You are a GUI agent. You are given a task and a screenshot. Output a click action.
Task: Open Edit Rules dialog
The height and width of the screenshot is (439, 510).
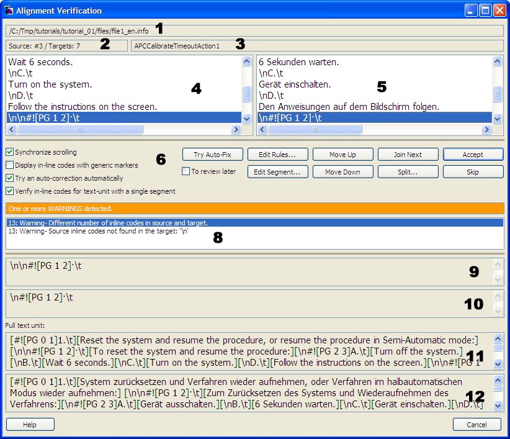277,155
